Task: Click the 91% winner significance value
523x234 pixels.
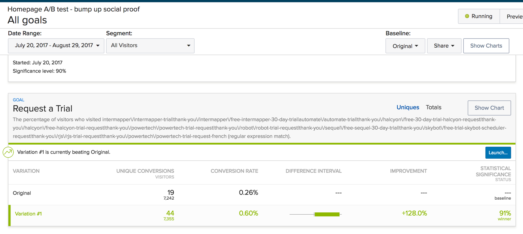Action: 505,213
